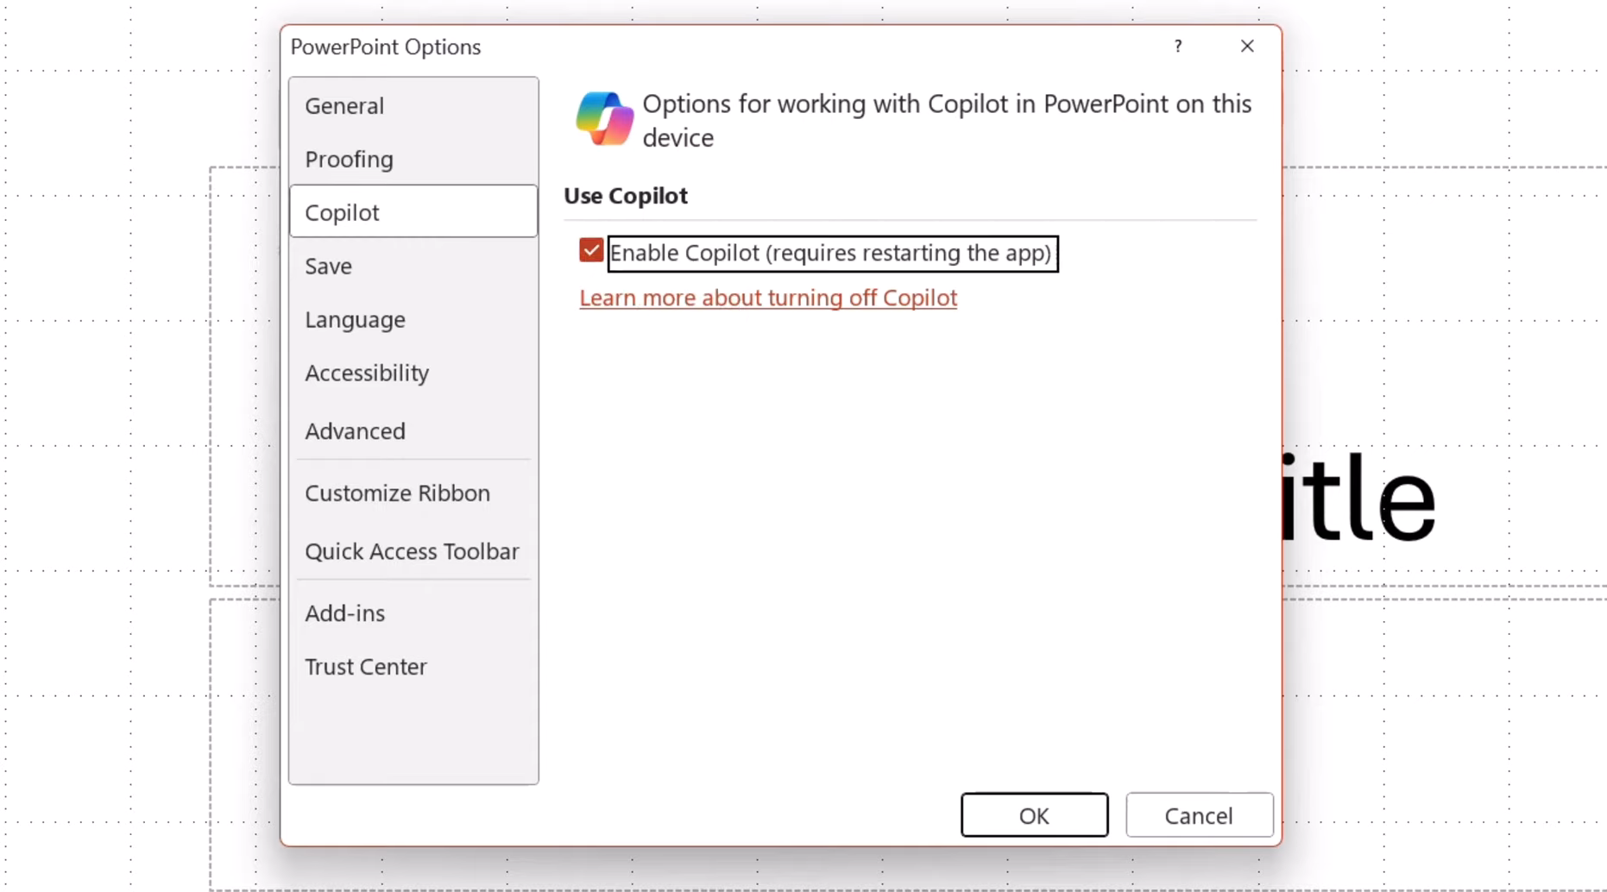Click the help question mark icon
Image resolution: width=1607 pixels, height=892 pixels.
1178,47
